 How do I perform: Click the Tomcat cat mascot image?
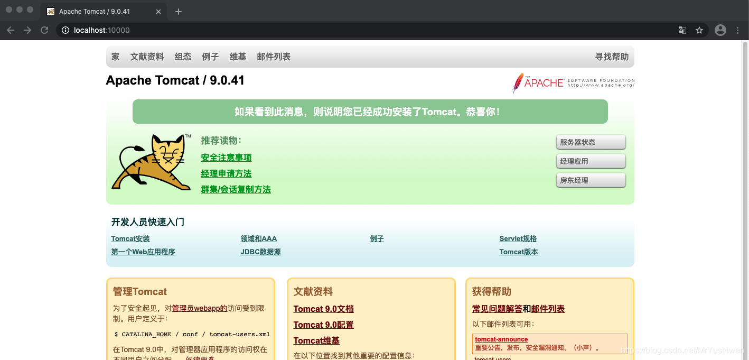tap(151, 162)
